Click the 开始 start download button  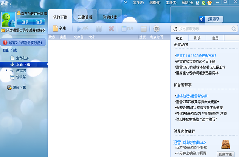coord(82,28)
